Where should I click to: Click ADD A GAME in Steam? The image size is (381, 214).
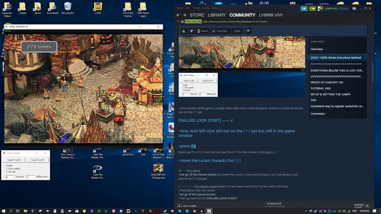click(187, 206)
